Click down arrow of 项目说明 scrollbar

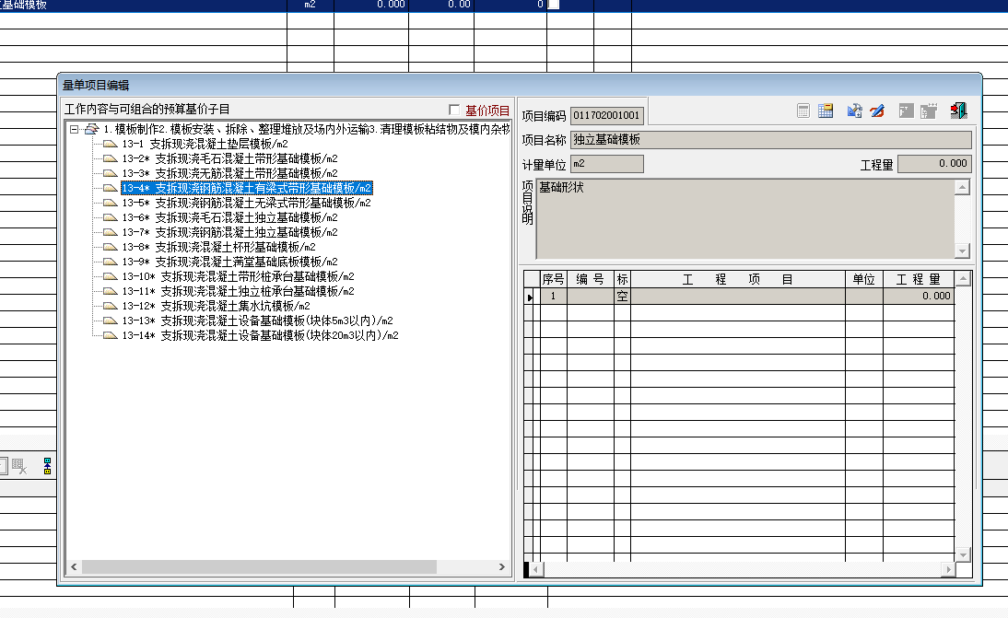click(x=962, y=251)
